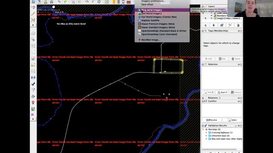273x153 pixels.
Task: Expand hidden dialog toggles arrow at bottom
Action: coord(33,119)
